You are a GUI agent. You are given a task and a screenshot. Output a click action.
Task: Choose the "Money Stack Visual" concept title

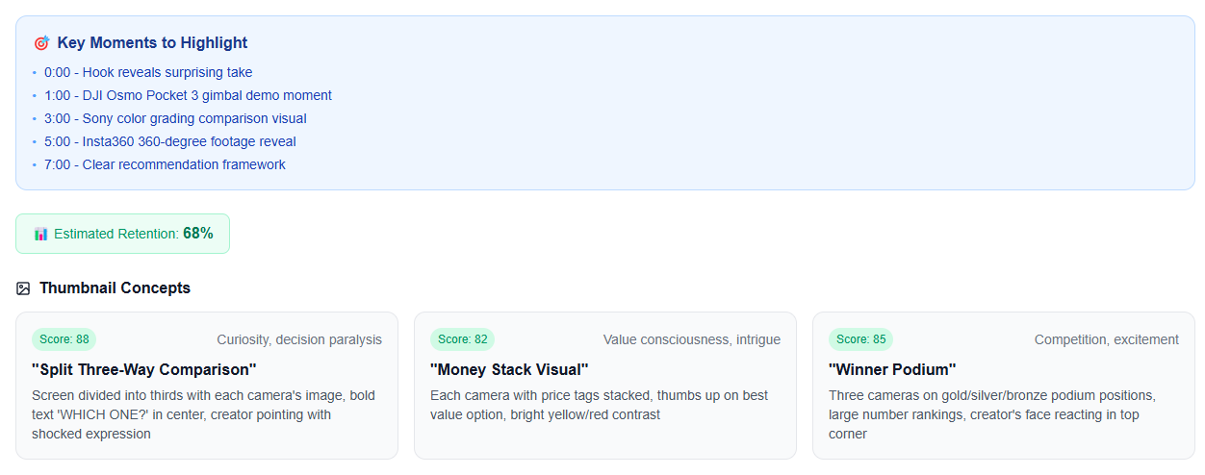[509, 369]
